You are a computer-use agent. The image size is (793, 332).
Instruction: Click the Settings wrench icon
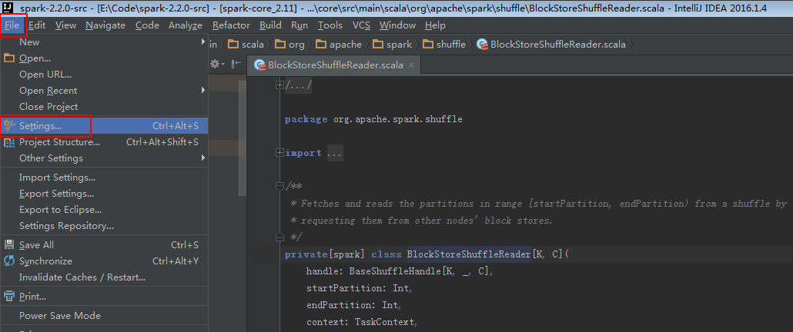click(x=9, y=125)
